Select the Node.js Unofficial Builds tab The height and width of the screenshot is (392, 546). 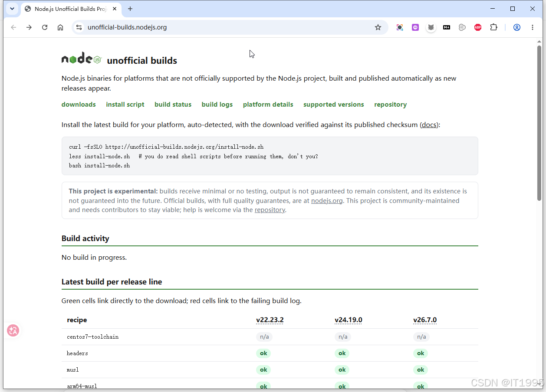pos(71,9)
